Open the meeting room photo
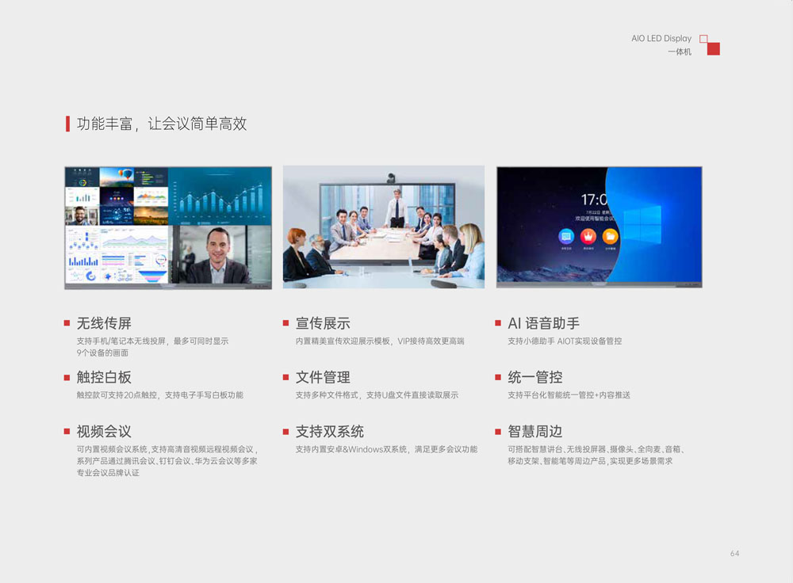Screen dimensions: 793x583 [384, 227]
